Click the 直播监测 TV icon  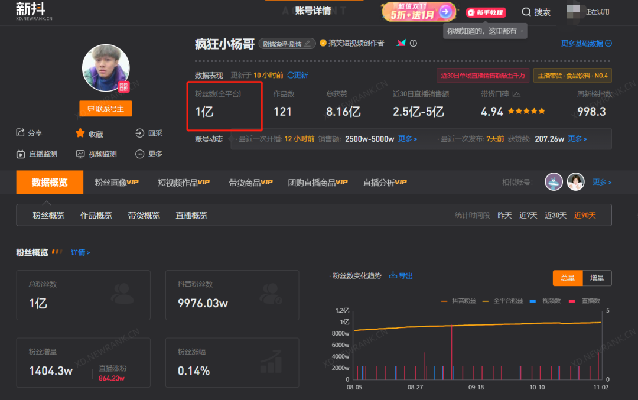click(x=21, y=154)
